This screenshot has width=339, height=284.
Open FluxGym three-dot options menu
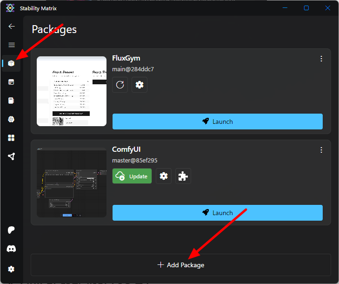click(321, 59)
